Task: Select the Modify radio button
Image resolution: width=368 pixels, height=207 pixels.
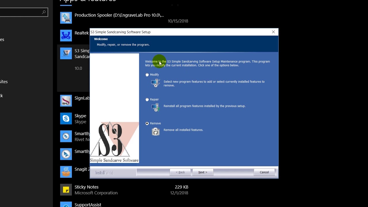Action: [x=147, y=75]
